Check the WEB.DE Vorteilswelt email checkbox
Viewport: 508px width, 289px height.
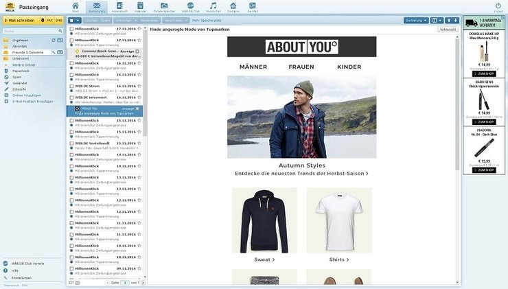(x=71, y=143)
